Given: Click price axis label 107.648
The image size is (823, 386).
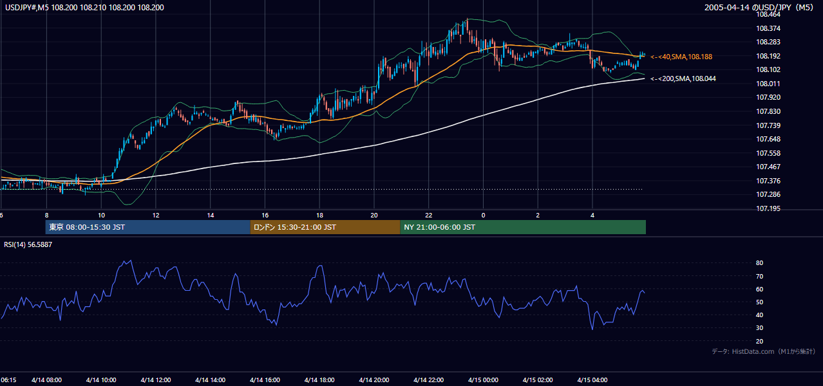Looking at the screenshot, I should point(769,139).
